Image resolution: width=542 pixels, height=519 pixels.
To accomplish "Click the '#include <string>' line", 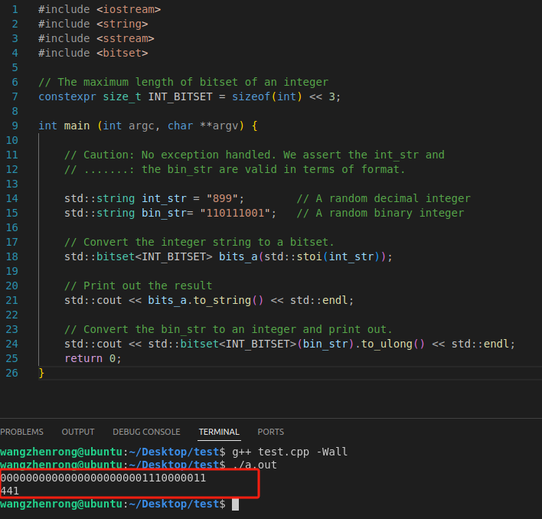I will coord(93,24).
